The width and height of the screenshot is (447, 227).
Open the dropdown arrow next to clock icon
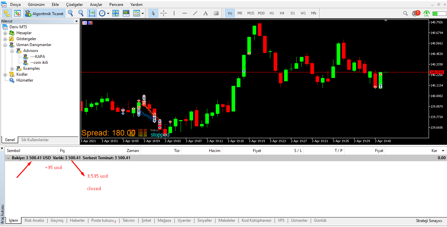tap(108, 13)
